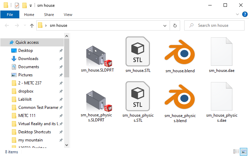Expand the ribbon using the chevron

click(237, 14)
